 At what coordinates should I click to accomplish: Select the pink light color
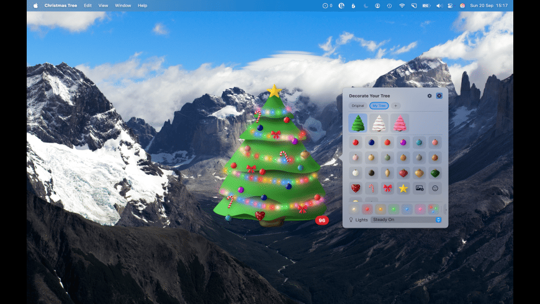click(x=420, y=209)
